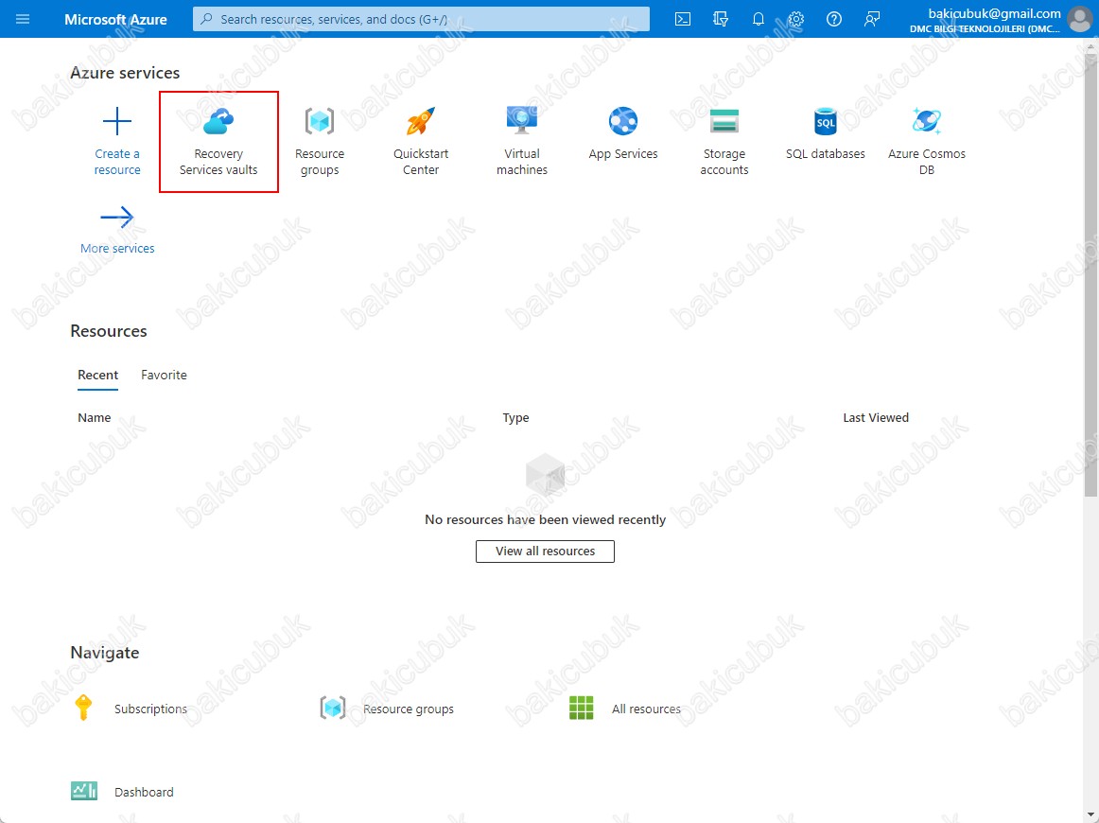Launch Quickstart Center

point(421,141)
